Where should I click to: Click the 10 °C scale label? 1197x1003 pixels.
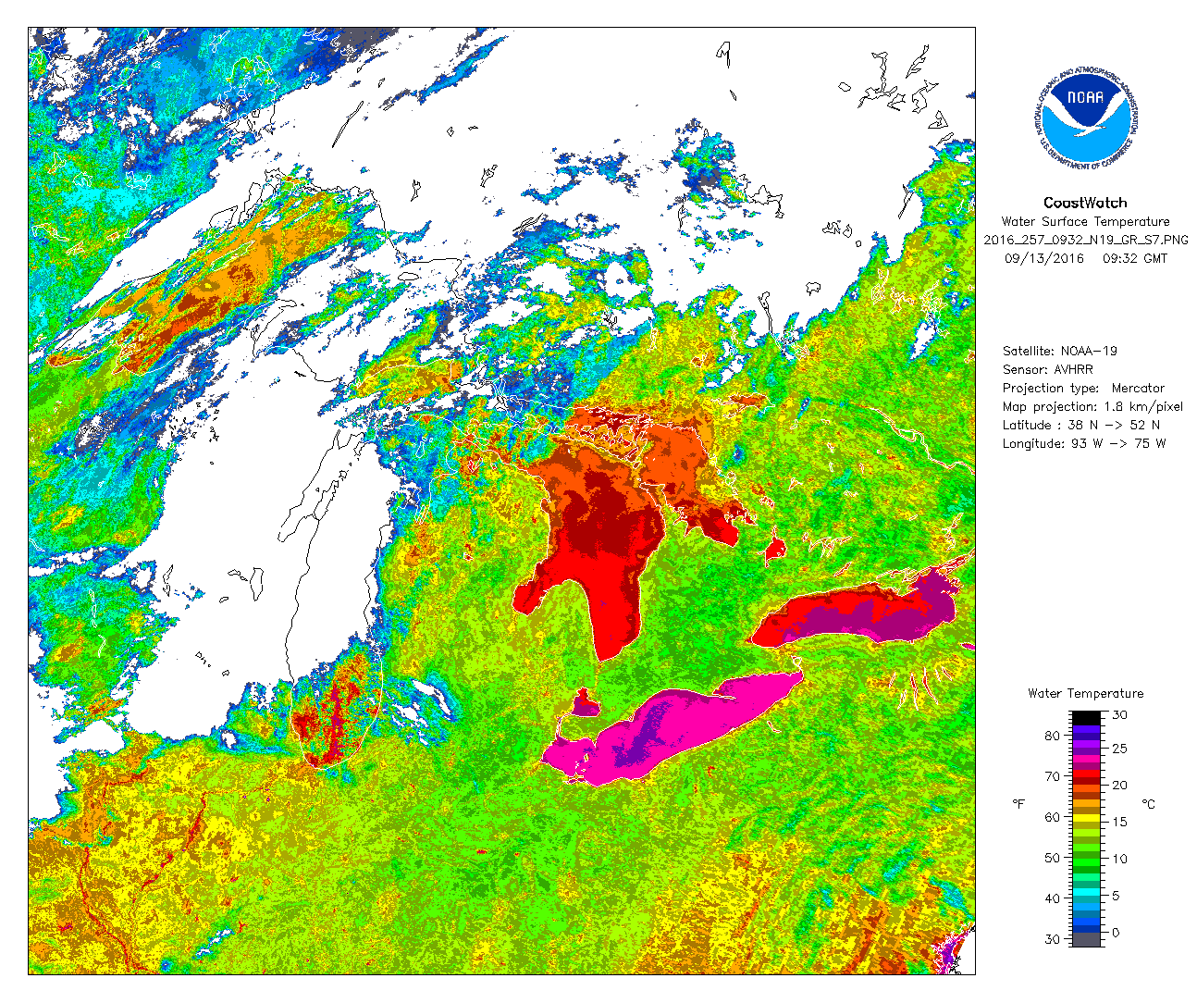click(x=1119, y=859)
